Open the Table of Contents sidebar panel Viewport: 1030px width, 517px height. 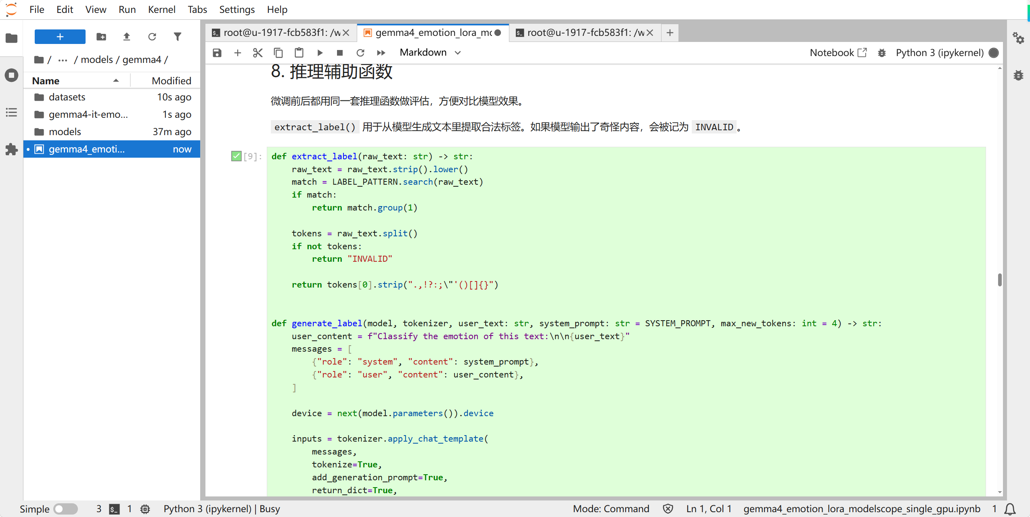11,112
